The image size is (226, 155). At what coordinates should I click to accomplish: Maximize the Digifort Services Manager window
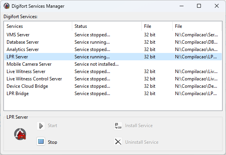(199, 6)
